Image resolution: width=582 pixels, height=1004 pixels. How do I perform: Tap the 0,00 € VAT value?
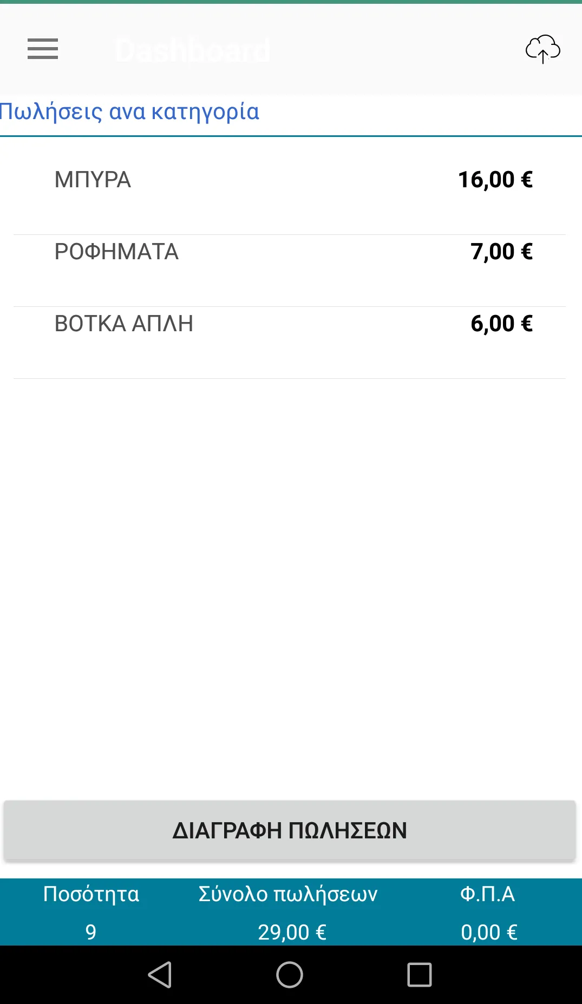(x=489, y=932)
